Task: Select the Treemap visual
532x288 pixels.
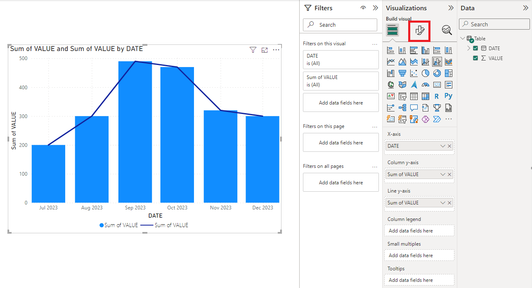Action: (x=449, y=74)
